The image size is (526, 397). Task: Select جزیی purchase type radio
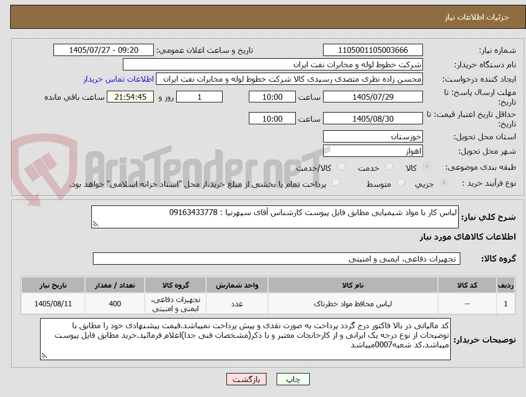(443, 182)
